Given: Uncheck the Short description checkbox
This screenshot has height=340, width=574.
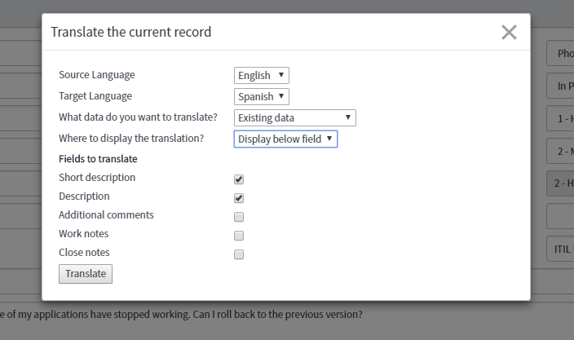Looking at the screenshot, I should tap(239, 179).
